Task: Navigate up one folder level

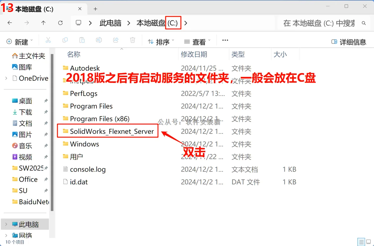Action: [43, 23]
